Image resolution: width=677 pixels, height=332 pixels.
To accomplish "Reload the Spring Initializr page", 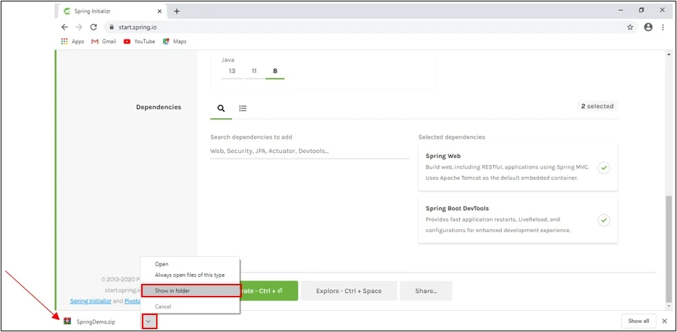I will (93, 27).
